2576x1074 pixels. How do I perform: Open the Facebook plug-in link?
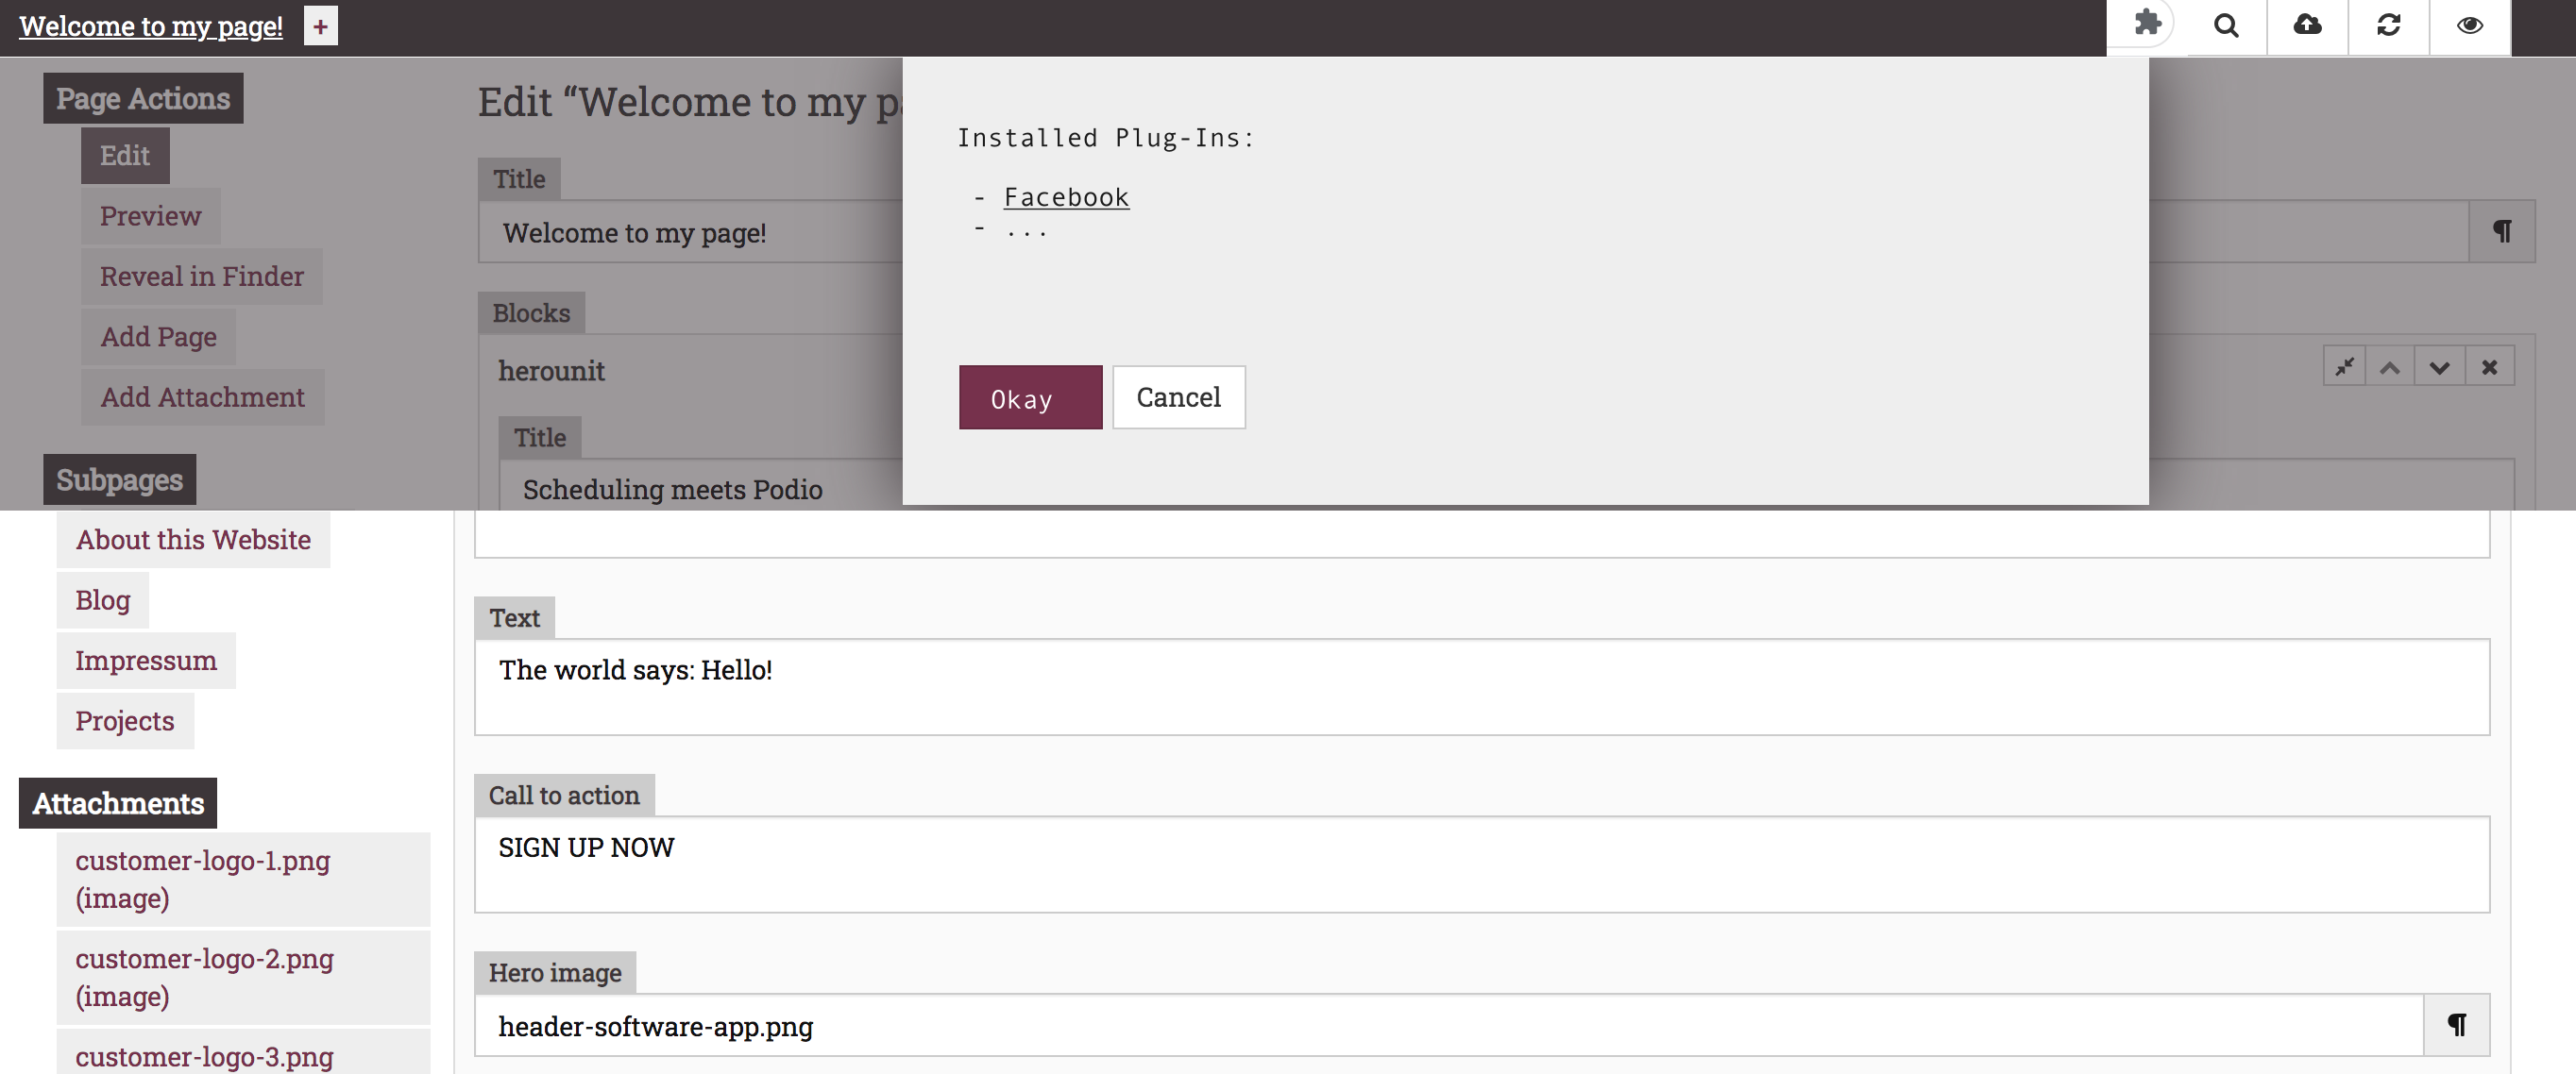pyautogui.click(x=1066, y=197)
